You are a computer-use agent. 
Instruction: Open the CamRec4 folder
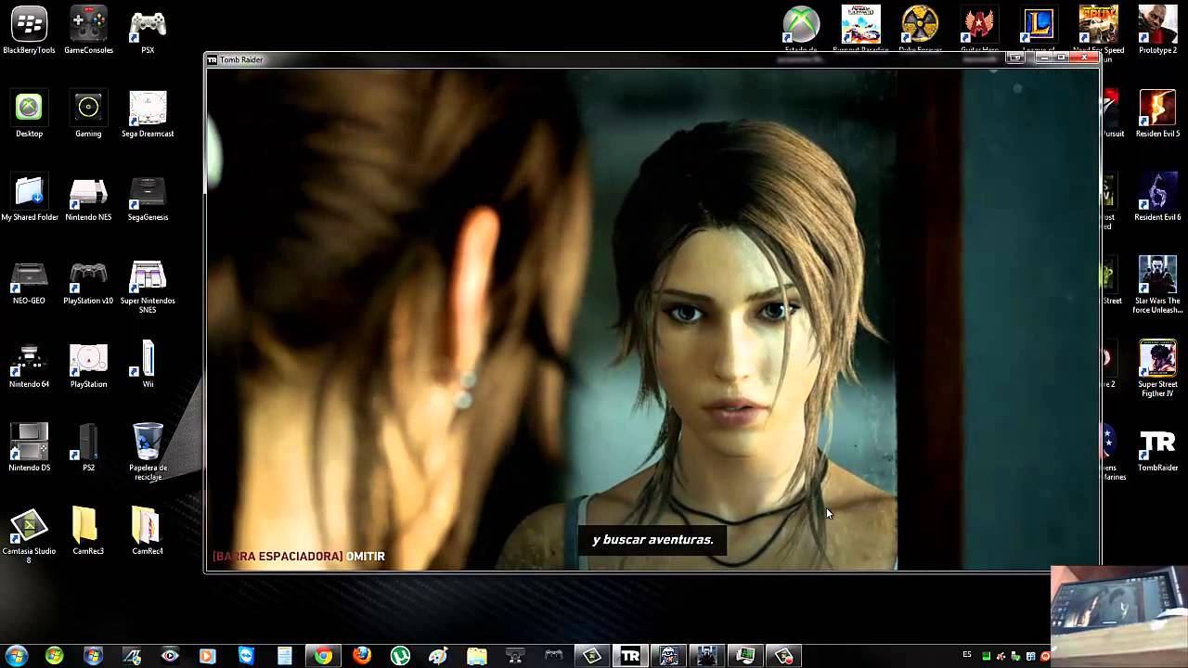click(148, 533)
